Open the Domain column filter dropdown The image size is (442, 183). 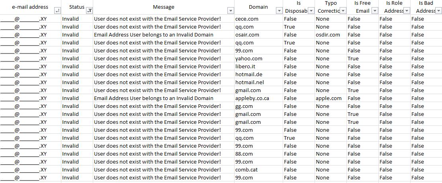280,11
